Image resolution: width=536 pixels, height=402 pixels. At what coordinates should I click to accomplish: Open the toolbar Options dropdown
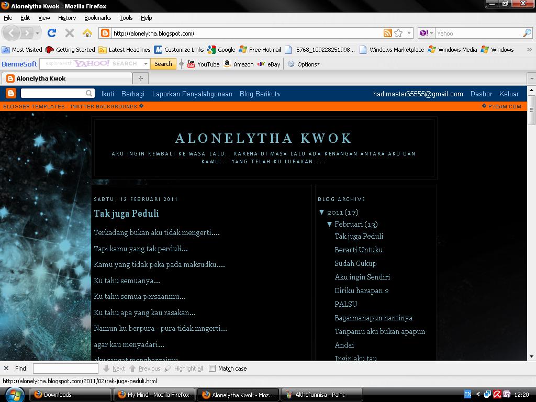coord(304,64)
